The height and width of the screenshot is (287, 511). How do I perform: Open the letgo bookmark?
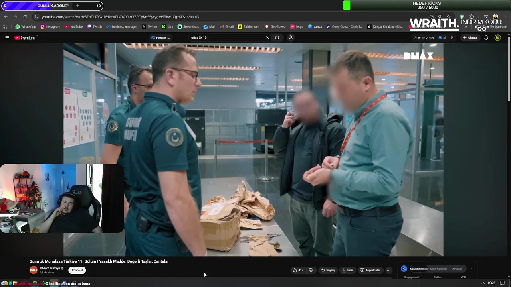(297, 27)
